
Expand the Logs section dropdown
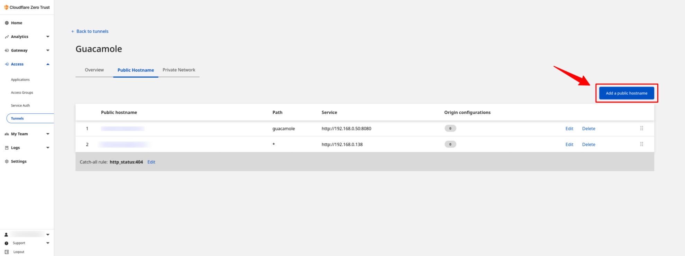click(x=48, y=148)
